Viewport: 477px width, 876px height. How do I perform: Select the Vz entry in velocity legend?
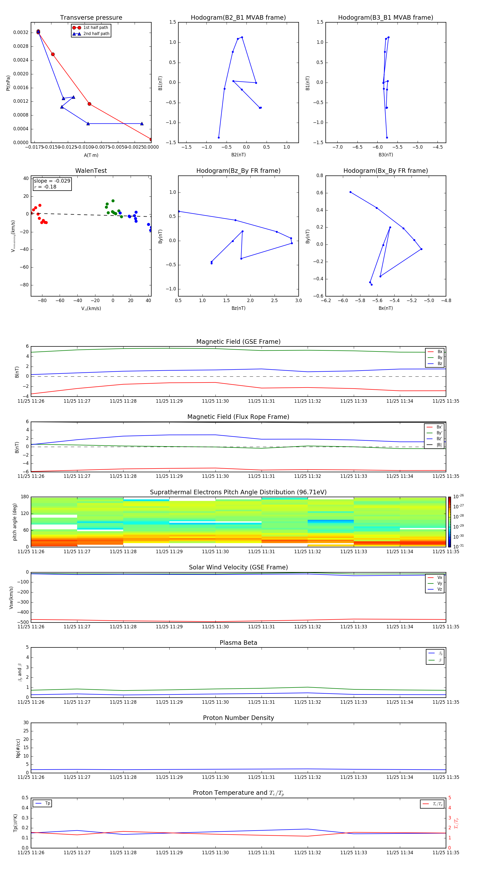point(435,589)
